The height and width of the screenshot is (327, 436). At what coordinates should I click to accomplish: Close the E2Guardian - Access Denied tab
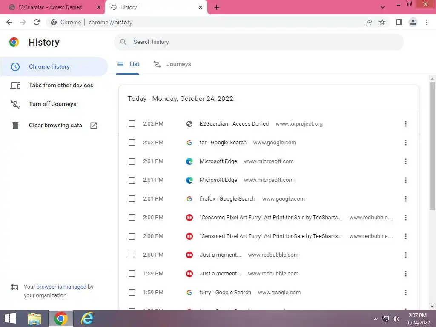(99, 7)
